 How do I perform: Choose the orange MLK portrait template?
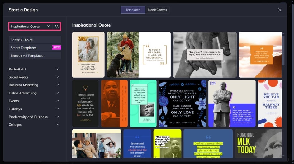pos(114,104)
